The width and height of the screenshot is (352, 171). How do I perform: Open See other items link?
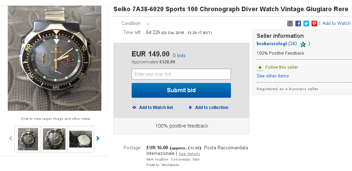coord(272,76)
